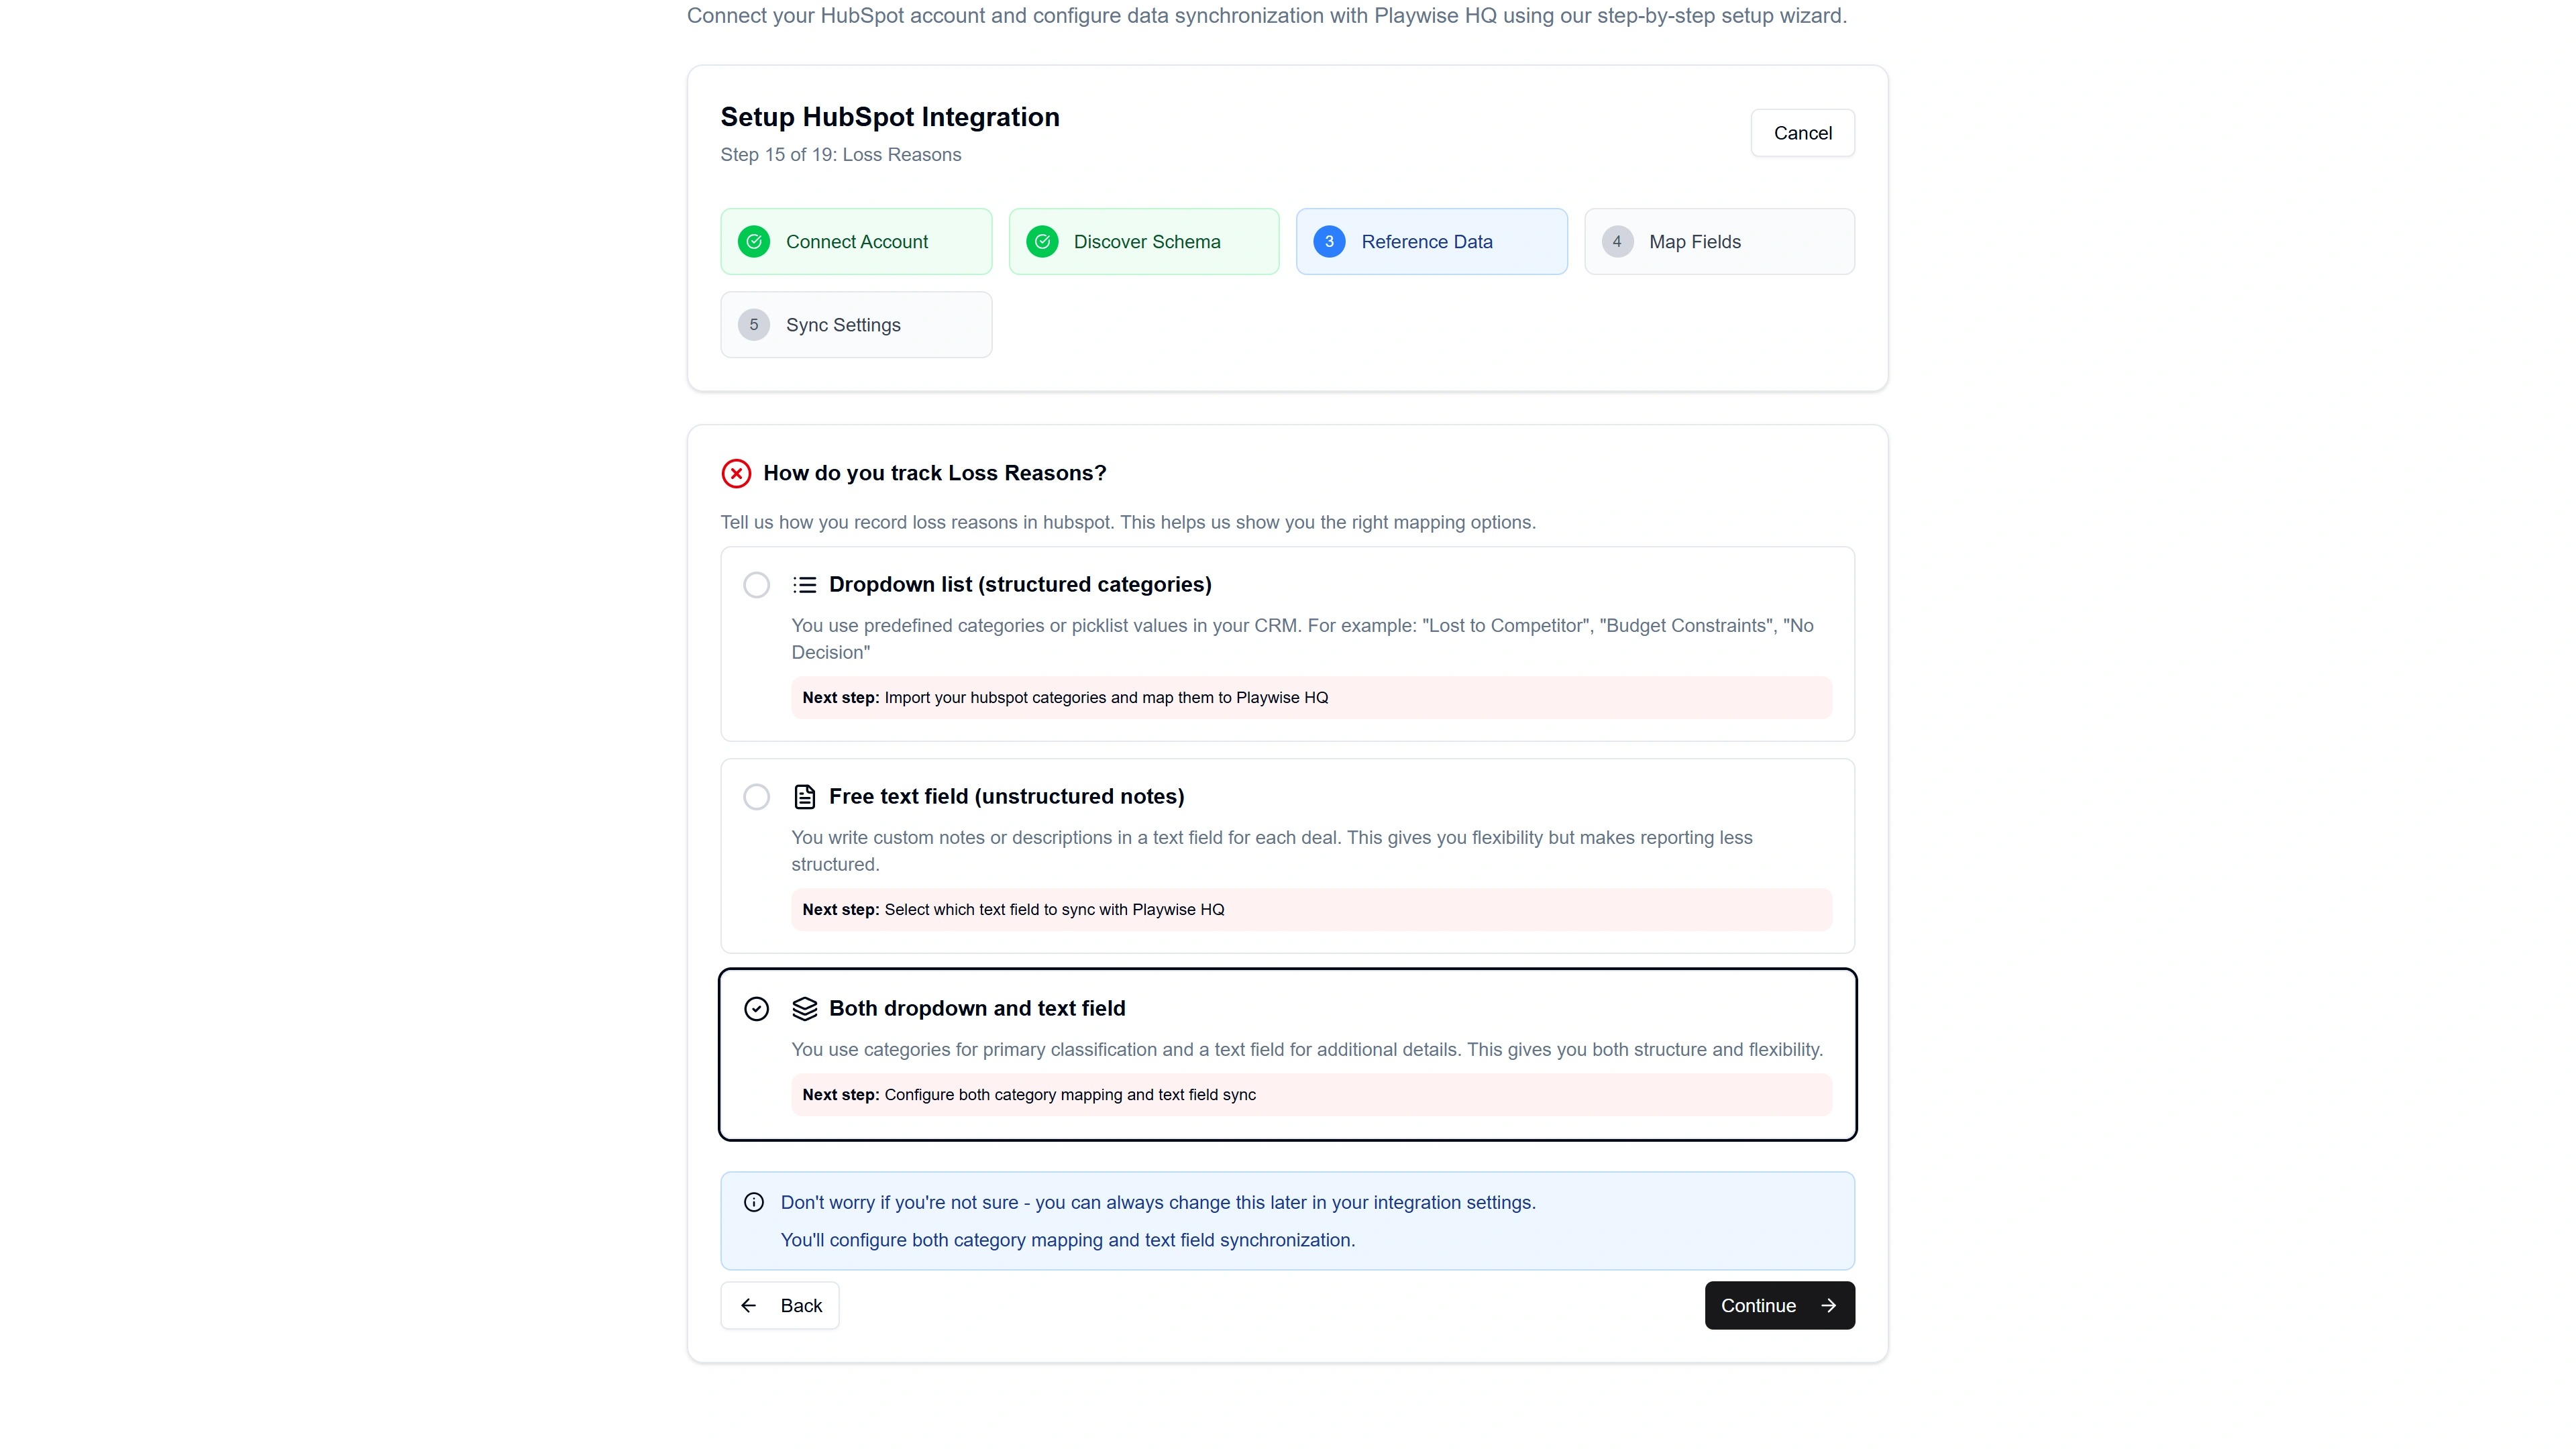The image size is (2576, 1449).
Task: Click the red error icon next to Loss Reasons heading
Action: point(736,473)
